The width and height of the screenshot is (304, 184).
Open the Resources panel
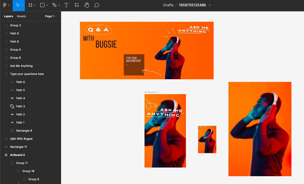(x=76, y=5)
